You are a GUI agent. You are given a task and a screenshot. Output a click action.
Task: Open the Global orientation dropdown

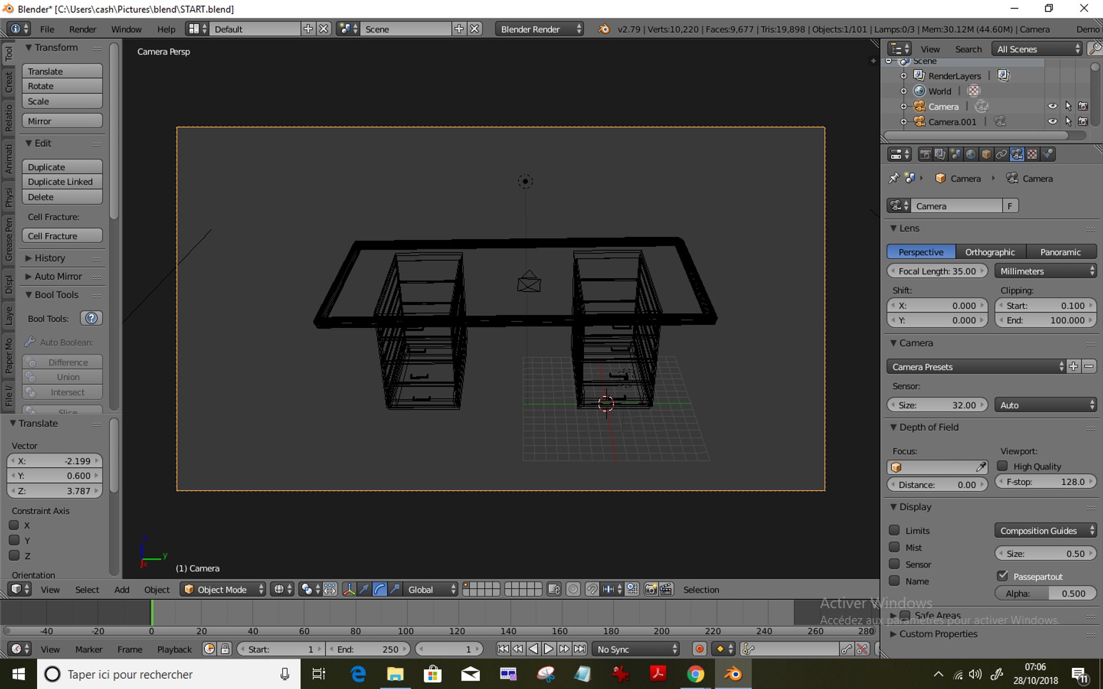(x=431, y=589)
